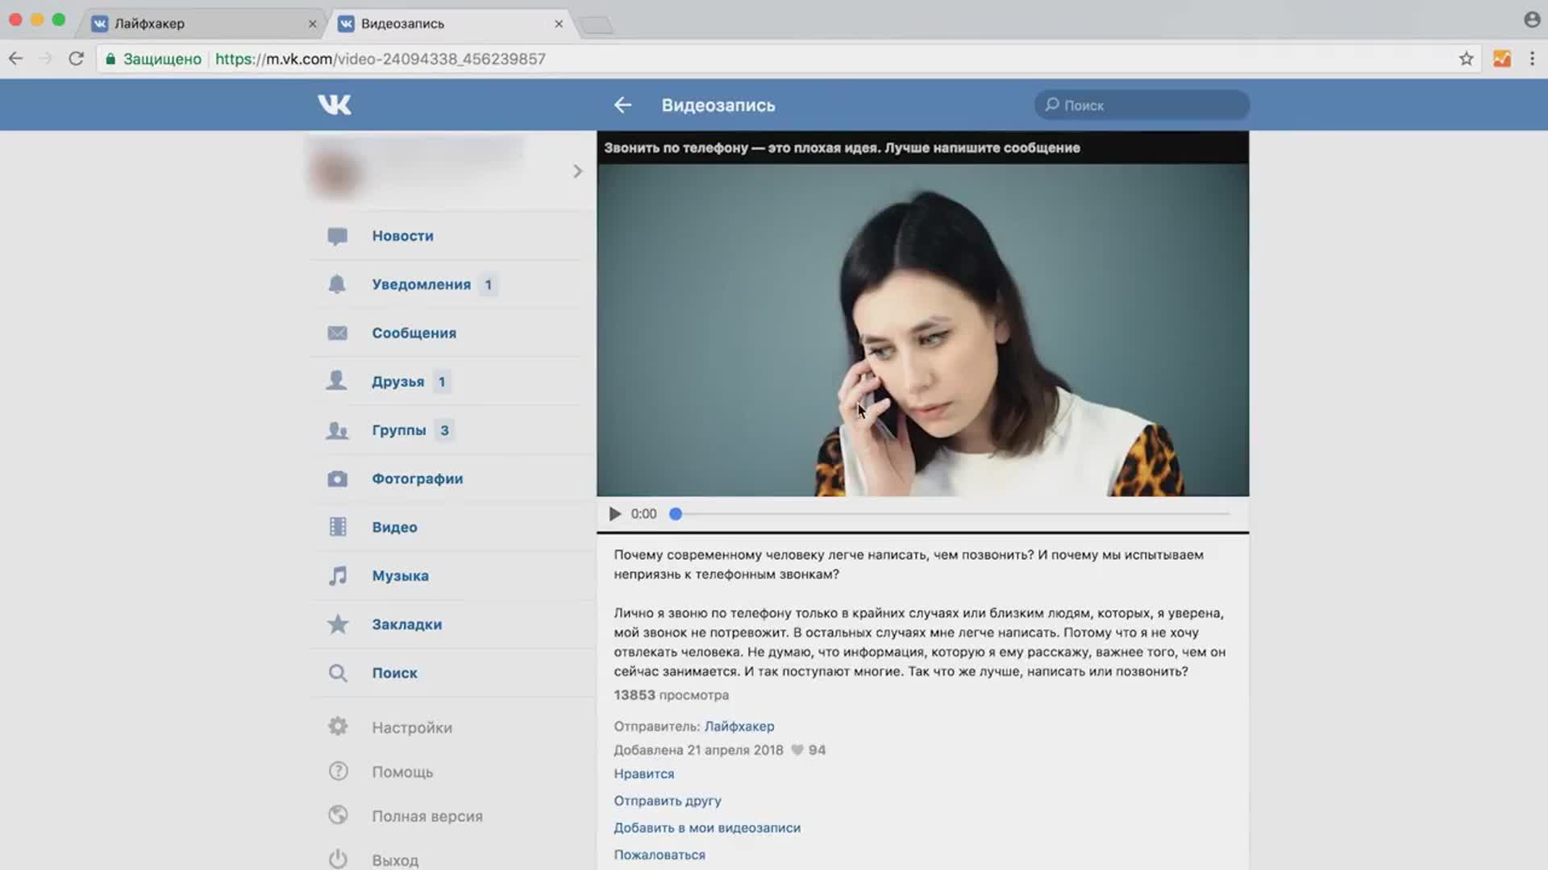
Task: Play the video with play button
Action: click(x=614, y=514)
